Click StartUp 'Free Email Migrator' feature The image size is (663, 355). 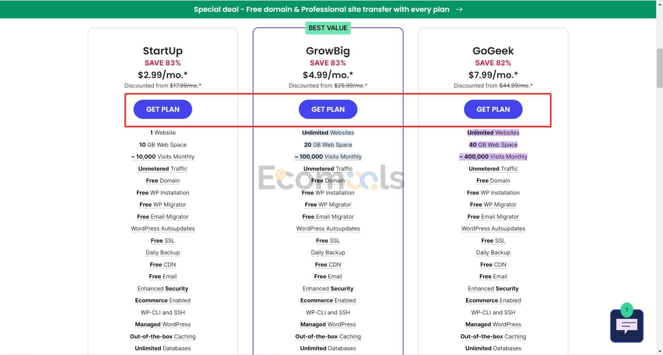click(163, 217)
